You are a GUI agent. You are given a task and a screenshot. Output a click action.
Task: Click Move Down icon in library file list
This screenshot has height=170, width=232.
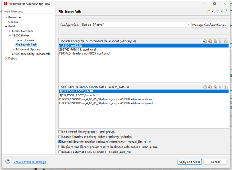[225, 42]
